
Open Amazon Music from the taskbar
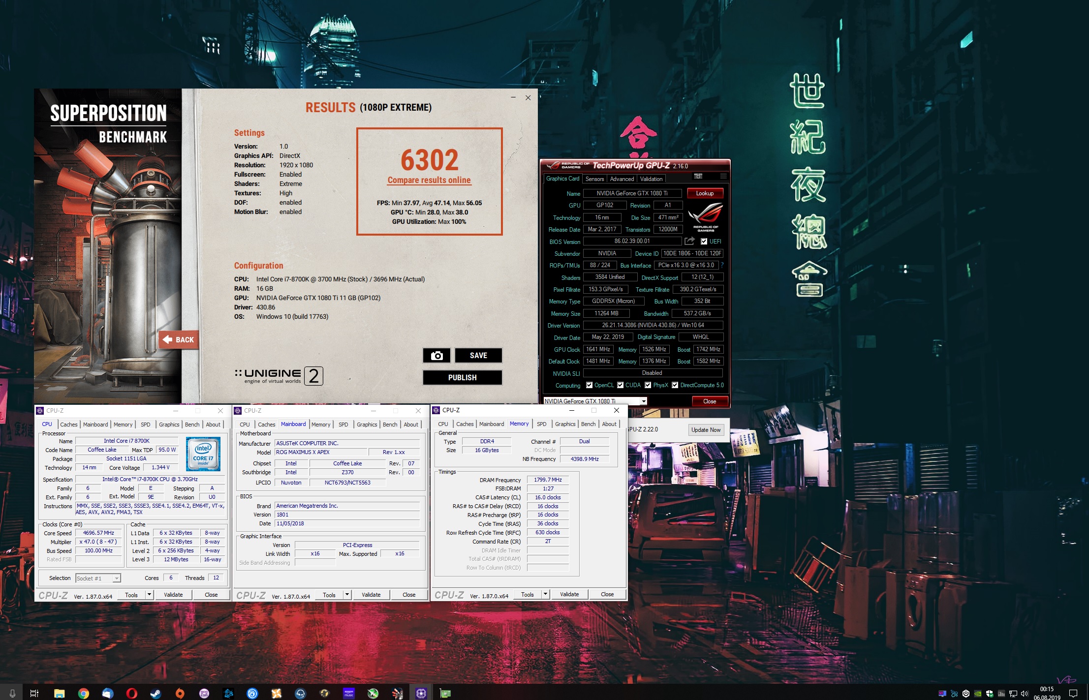[x=349, y=693]
